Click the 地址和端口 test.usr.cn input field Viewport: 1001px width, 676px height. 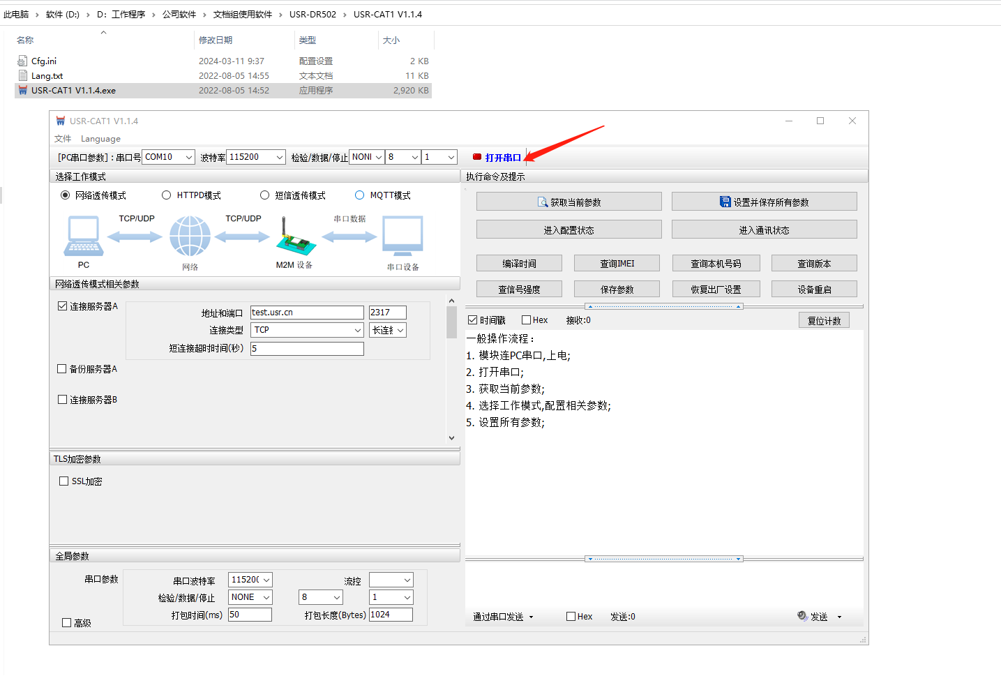[307, 313]
